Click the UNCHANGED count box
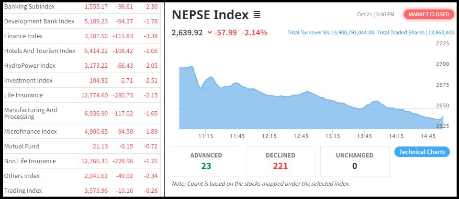Screen dimensions: 459x199 355,161
